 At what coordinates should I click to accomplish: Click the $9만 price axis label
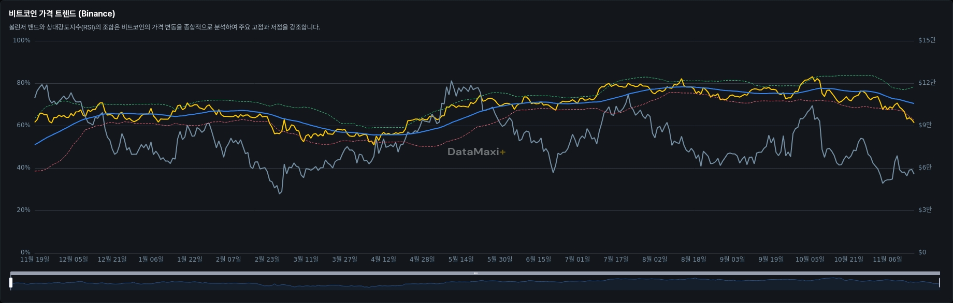click(x=925, y=125)
